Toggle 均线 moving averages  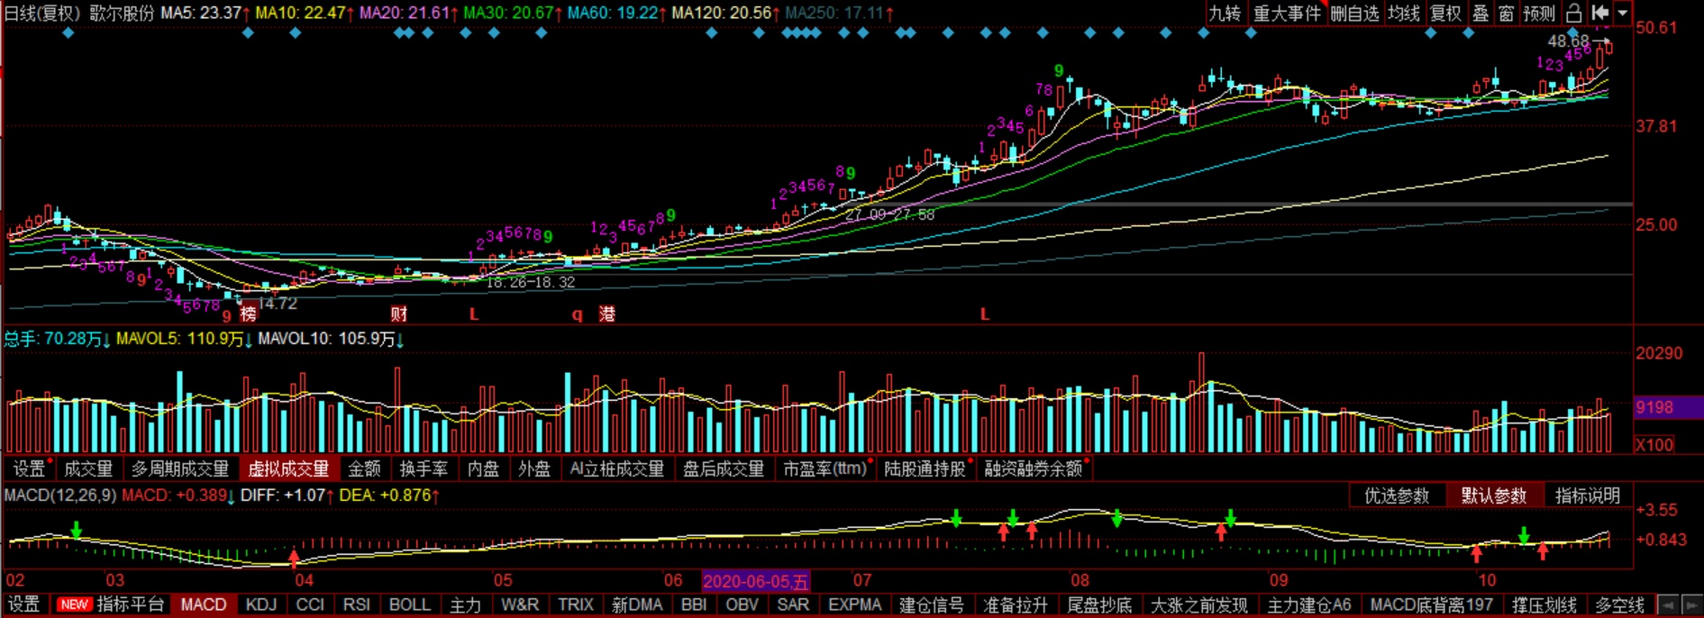pyautogui.click(x=1404, y=13)
